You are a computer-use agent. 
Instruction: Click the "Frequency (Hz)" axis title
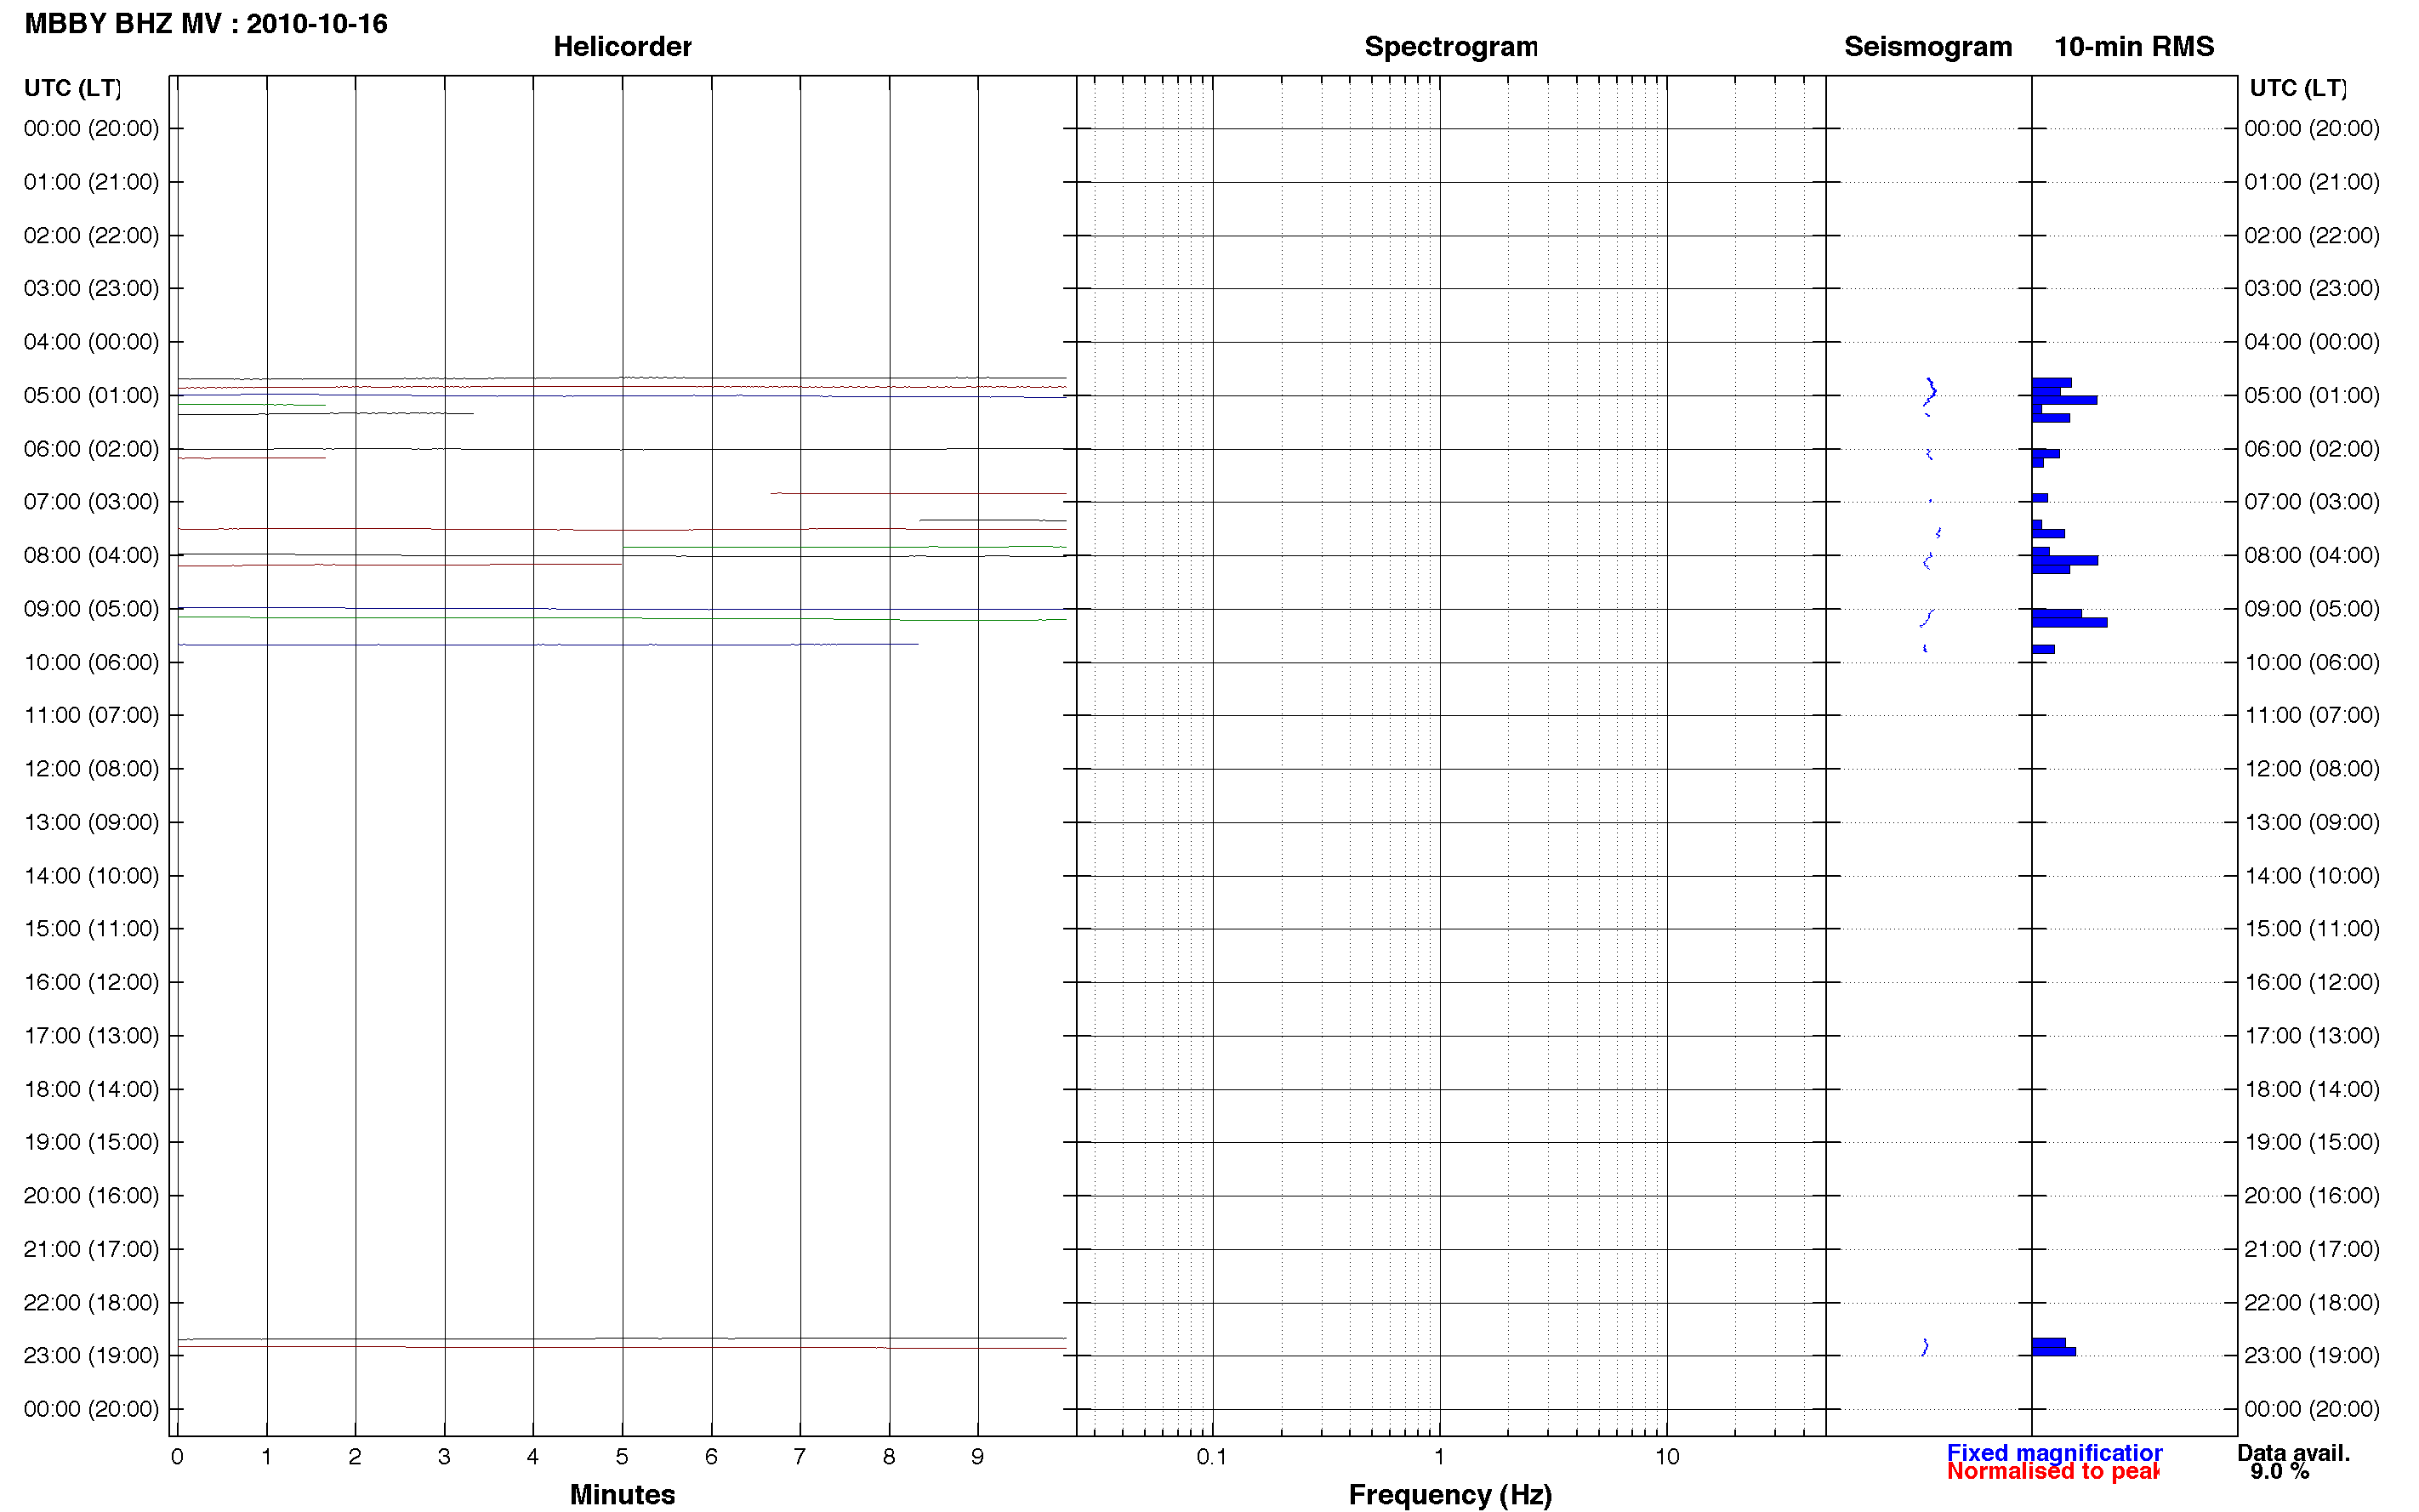1450,1495
